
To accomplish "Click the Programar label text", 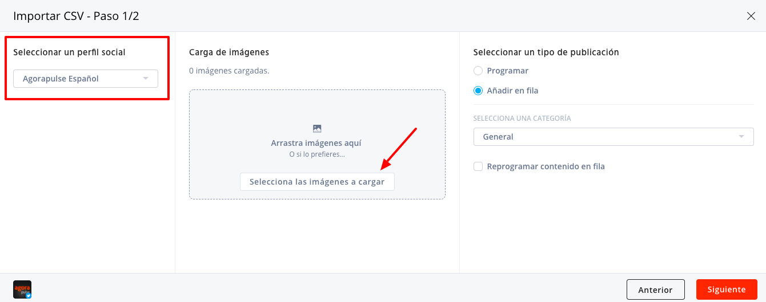I will point(508,71).
